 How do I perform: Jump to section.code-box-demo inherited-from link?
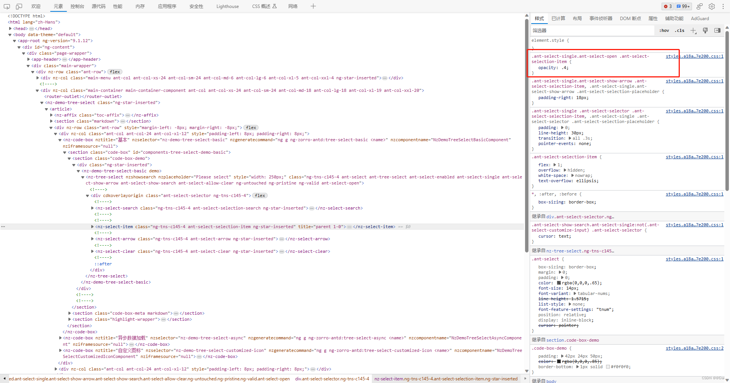pos(573,340)
